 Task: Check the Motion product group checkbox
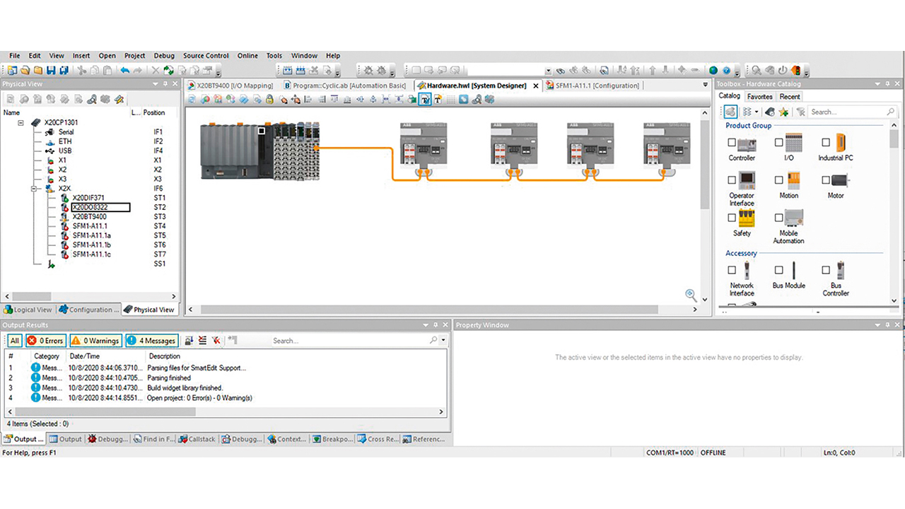pos(778,180)
